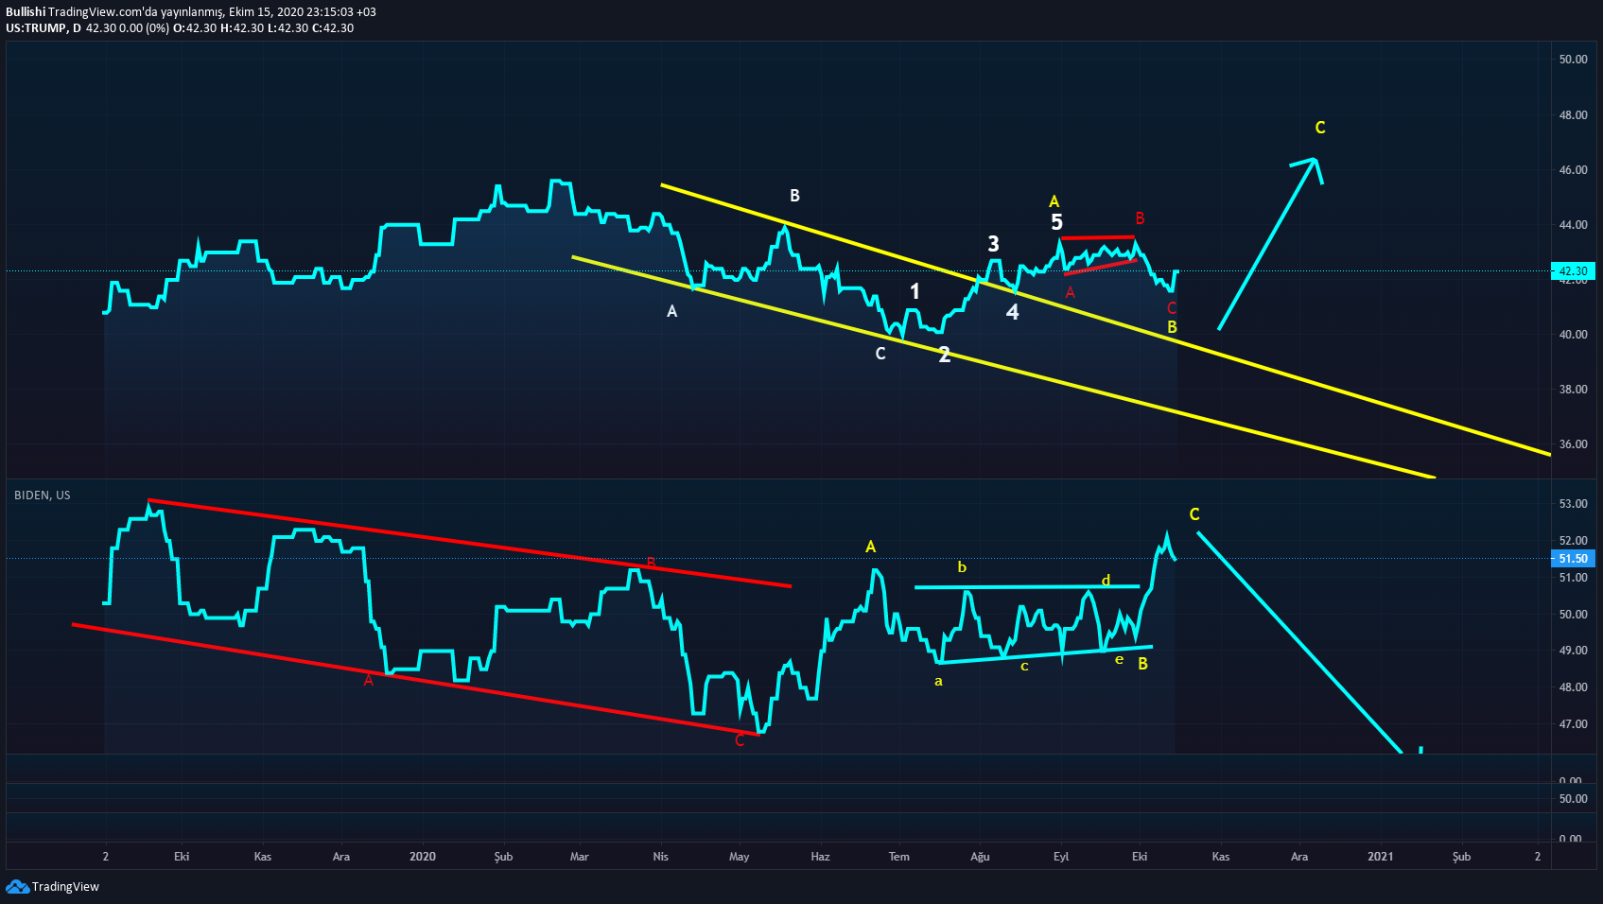Click the 46.00 price axis label
Image resolution: width=1603 pixels, height=904 pixels.
(x=1574, y=170)
